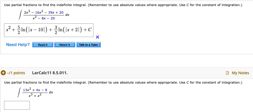This screenshot has height=112, width=253.
Task: Click the denominator x³ + x²
Action: click(35, 96)
